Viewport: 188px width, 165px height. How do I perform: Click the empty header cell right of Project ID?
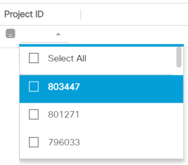click(x=134, y=14)
